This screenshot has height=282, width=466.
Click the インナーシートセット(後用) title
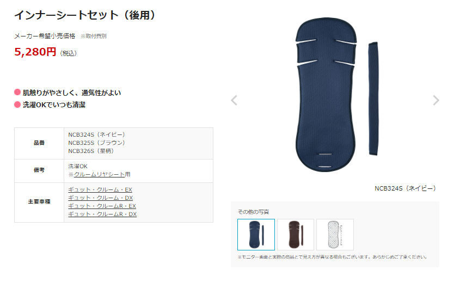[85, 15]
